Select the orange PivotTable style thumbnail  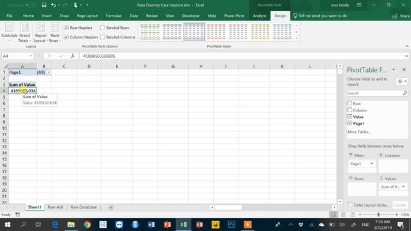(x=216, y=31)
